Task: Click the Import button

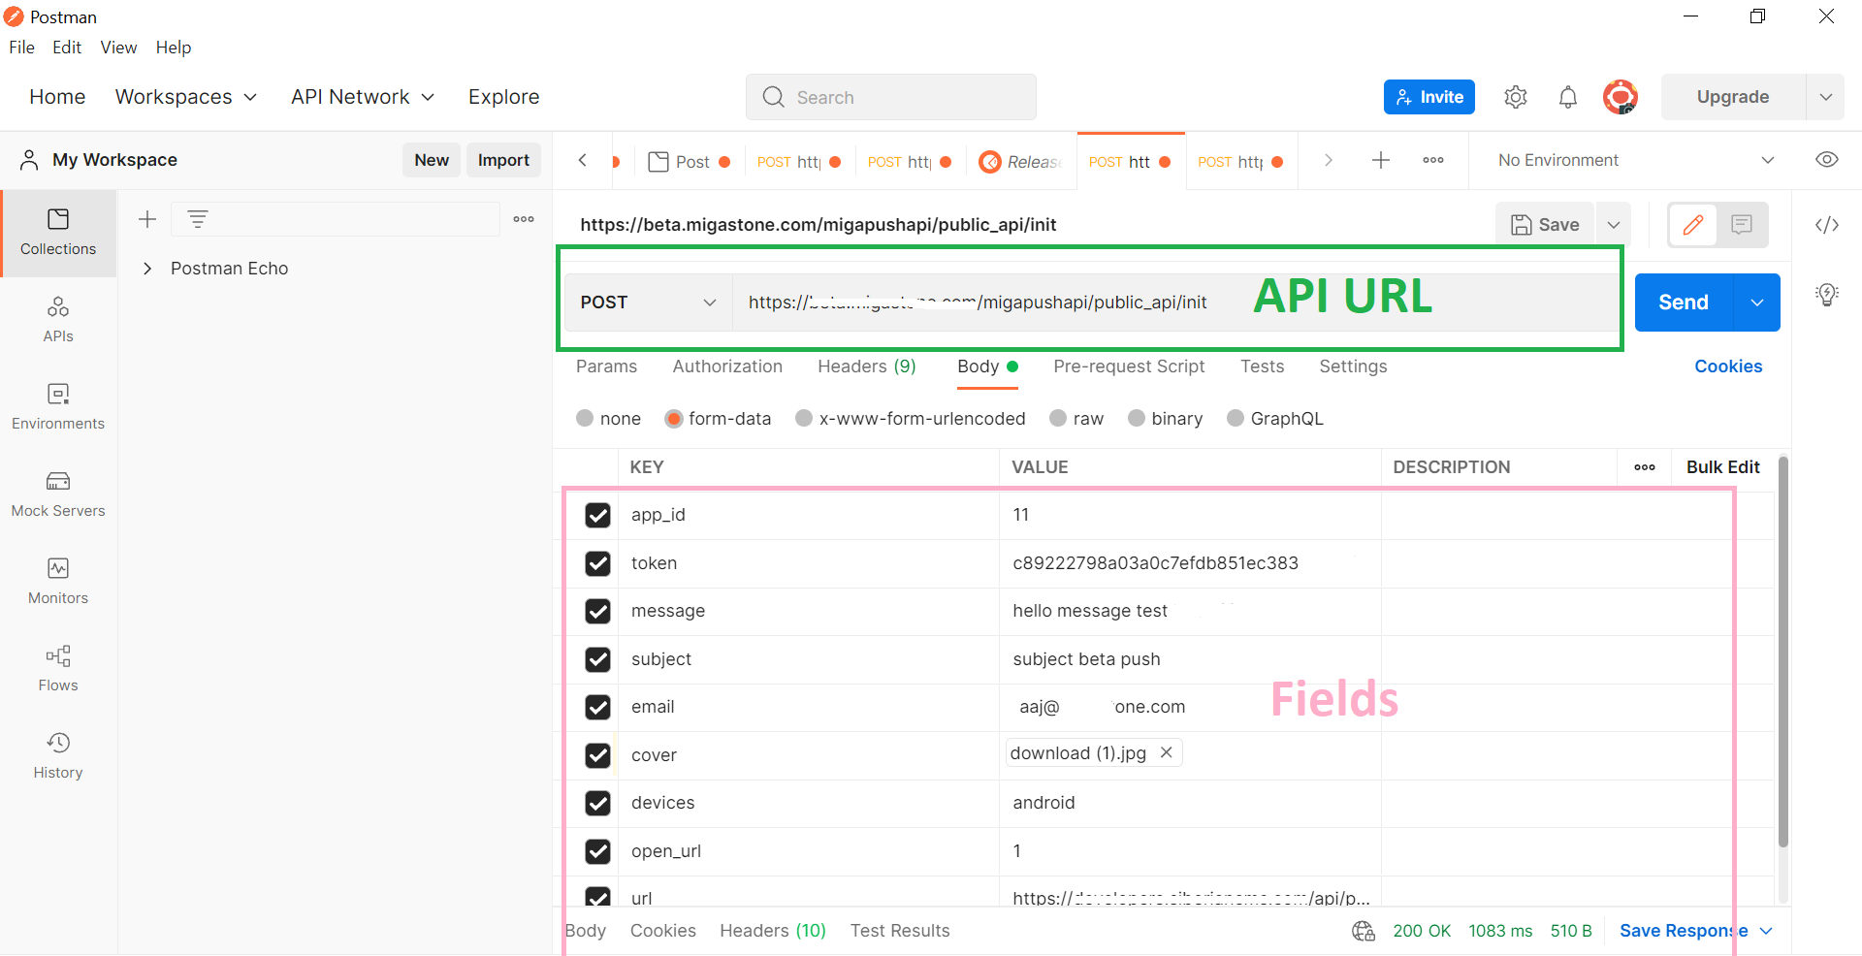Action: (503, 160)
